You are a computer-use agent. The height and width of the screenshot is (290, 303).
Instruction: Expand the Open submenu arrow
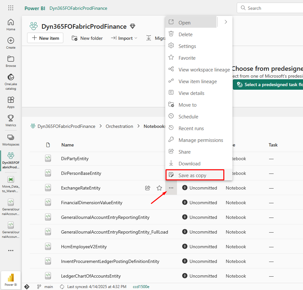[x=226, y=22]
